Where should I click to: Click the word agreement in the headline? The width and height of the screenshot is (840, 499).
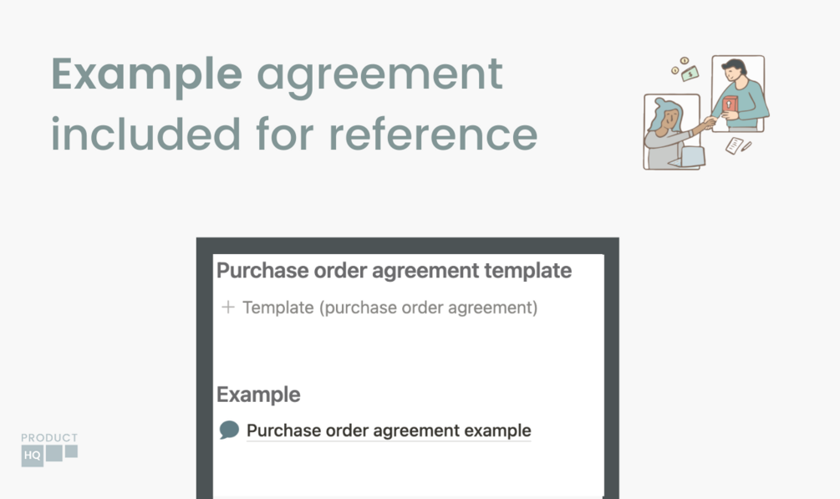point(379,75)
